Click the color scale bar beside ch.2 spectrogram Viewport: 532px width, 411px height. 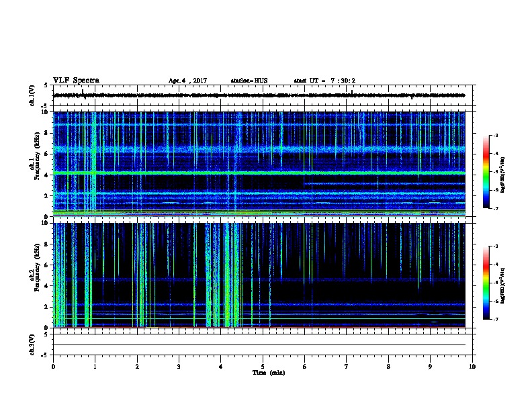point(486,283)
